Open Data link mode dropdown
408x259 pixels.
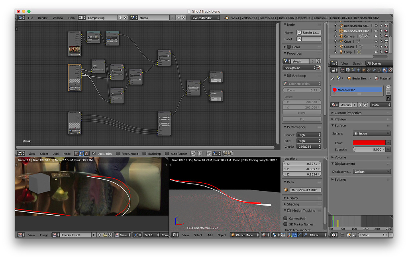381,105
